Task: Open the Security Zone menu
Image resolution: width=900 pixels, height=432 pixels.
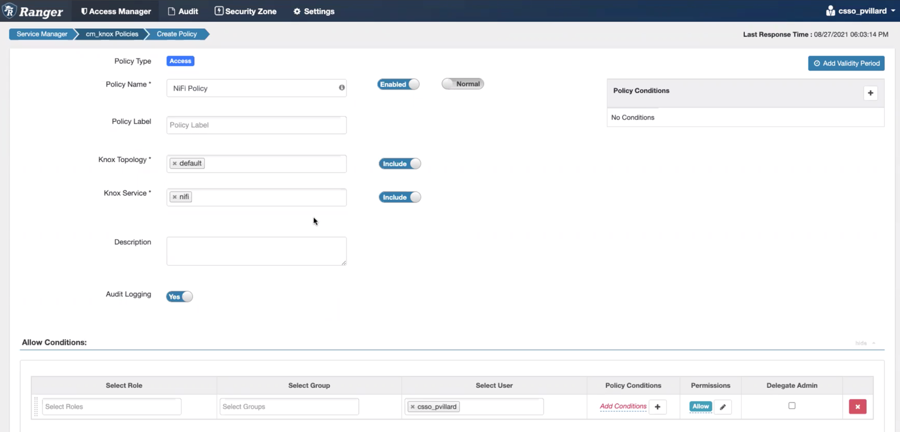Action: point(245,11)
